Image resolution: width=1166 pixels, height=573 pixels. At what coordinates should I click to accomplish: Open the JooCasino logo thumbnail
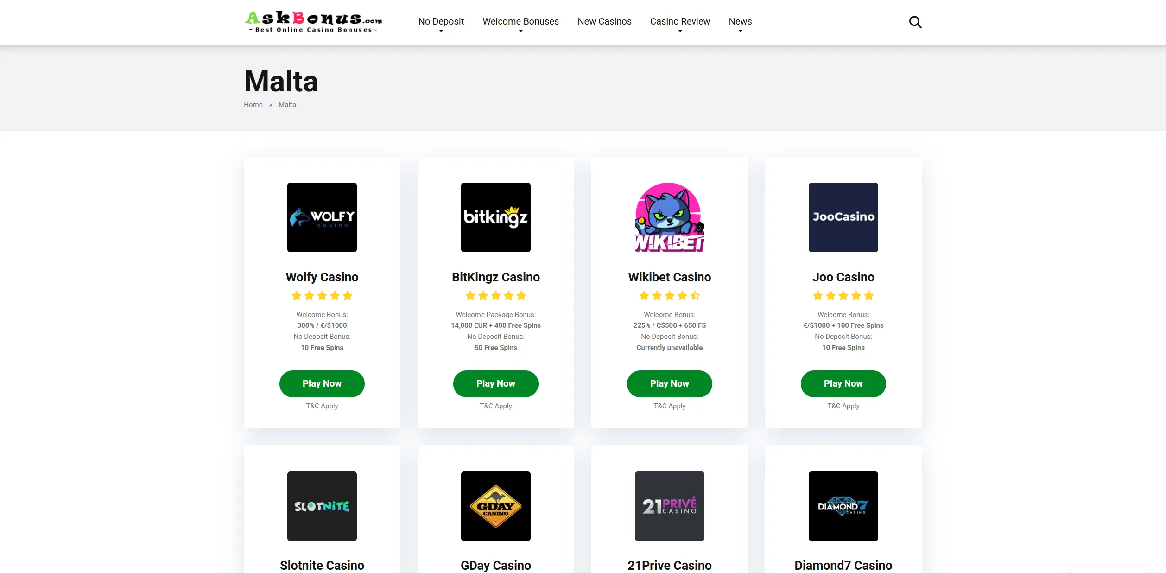[843, 217]
